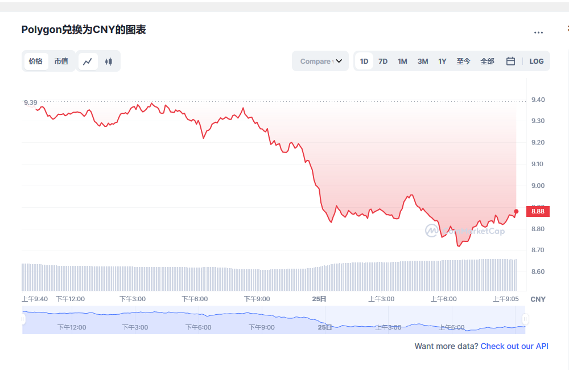
Task: Click the Polygon兑换为CNY的图表 heading
Action: 84,30
